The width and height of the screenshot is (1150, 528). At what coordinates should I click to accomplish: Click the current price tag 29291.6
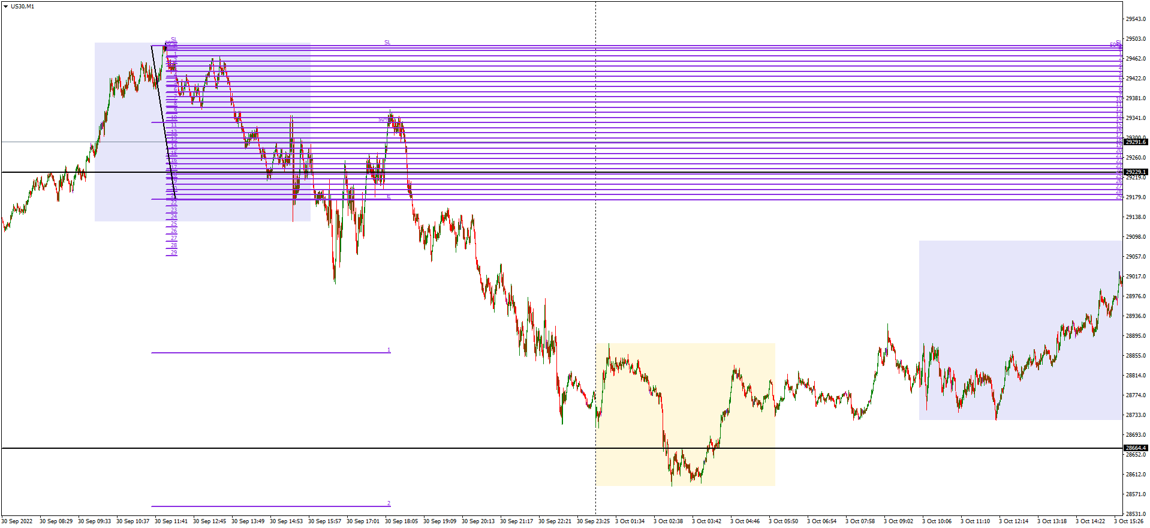point(1136,142)
